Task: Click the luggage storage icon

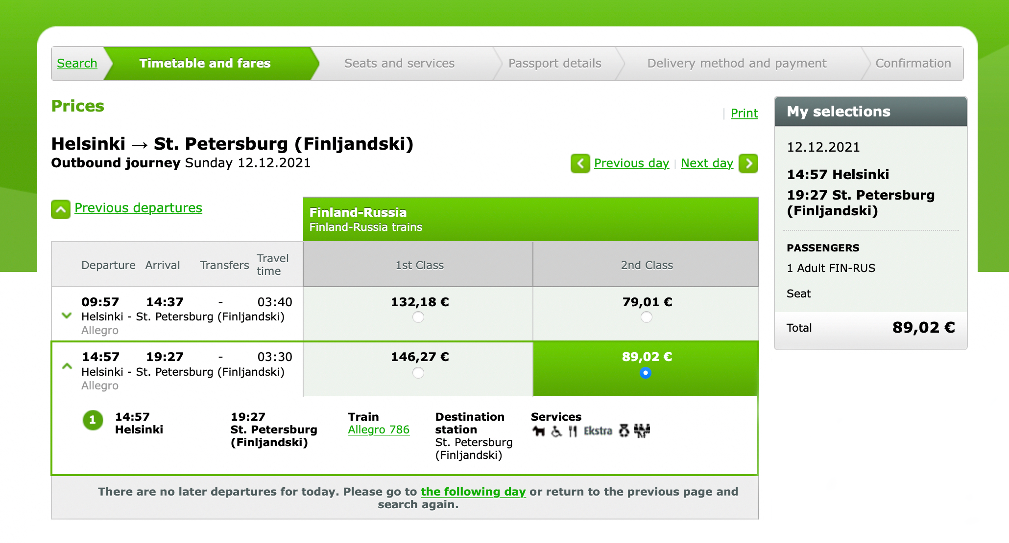Action: click(643, 431)
